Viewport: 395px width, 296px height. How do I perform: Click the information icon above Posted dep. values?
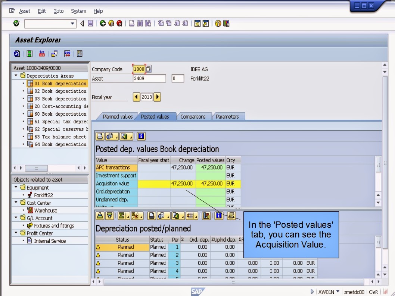(141, 136)
